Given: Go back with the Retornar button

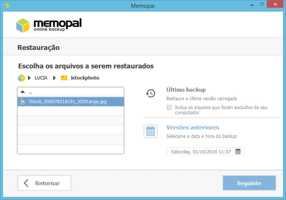Looking at the screenshot, I should (x=44, y=183).
